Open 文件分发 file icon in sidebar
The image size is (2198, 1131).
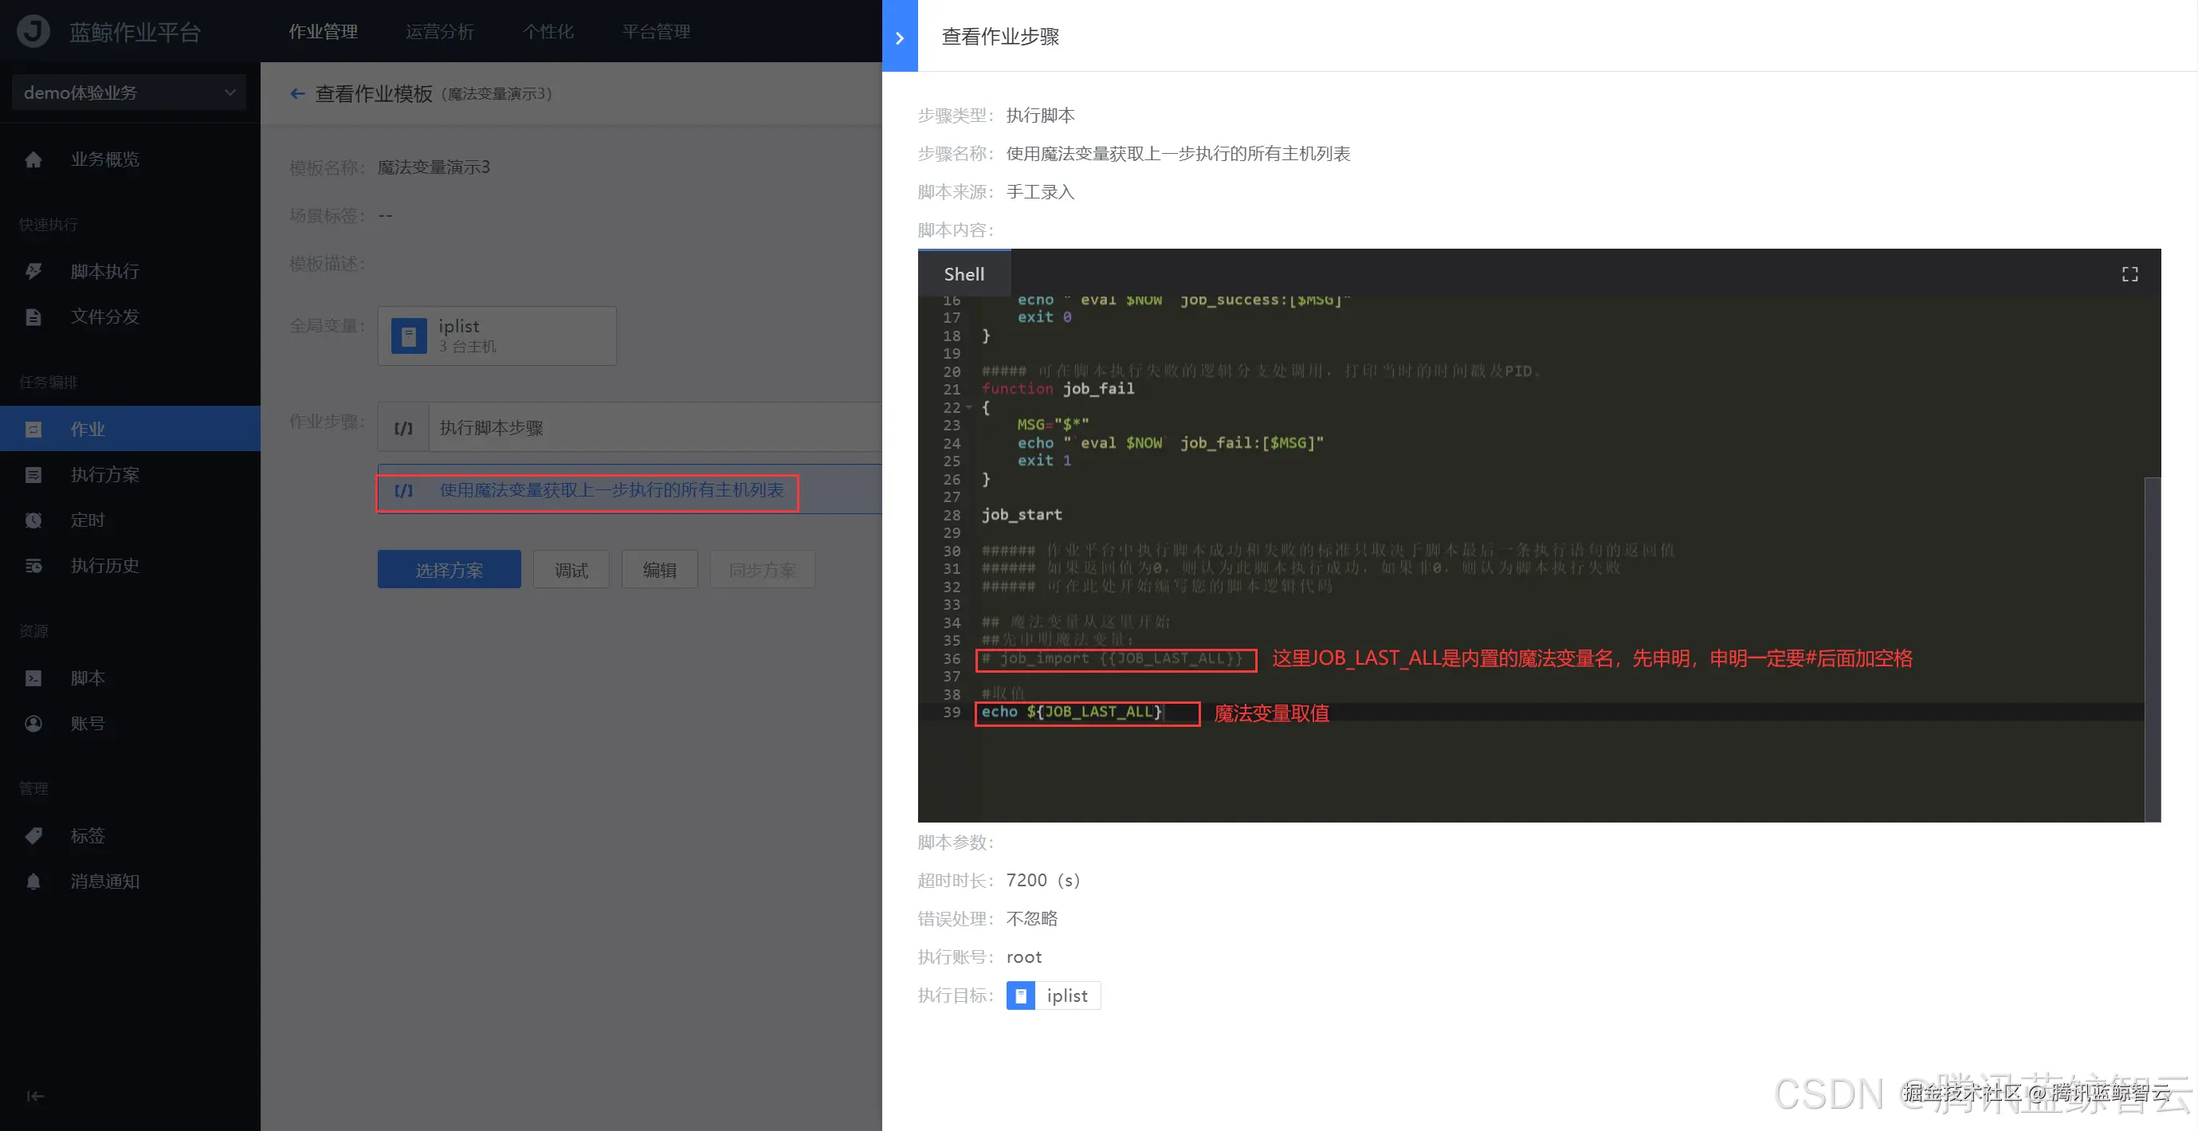pos(33,316)
